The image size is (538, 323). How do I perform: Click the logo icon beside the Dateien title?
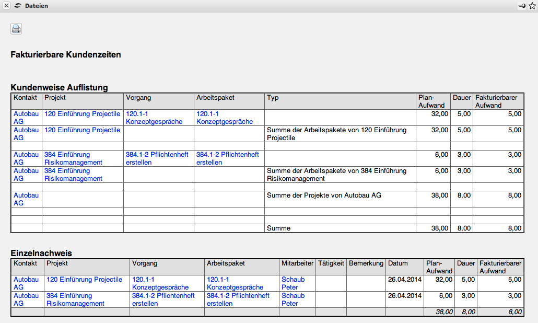pyautogui.click(x=18, y=5)
